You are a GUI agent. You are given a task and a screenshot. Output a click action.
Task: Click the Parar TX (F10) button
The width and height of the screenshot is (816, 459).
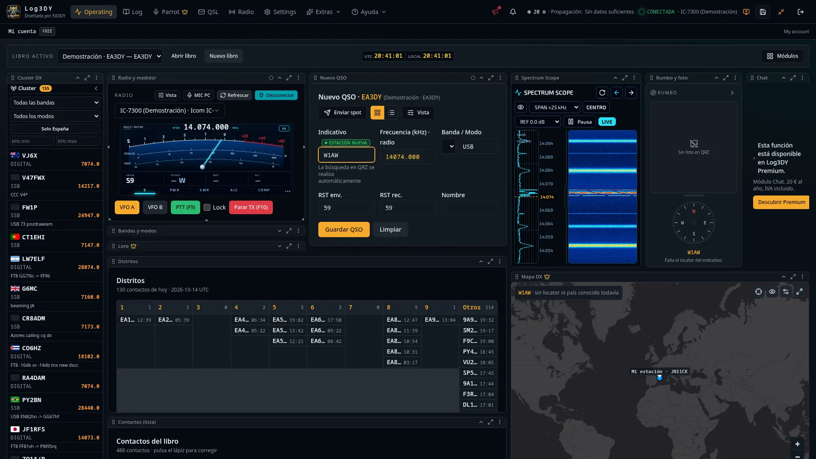coord(251,207)
